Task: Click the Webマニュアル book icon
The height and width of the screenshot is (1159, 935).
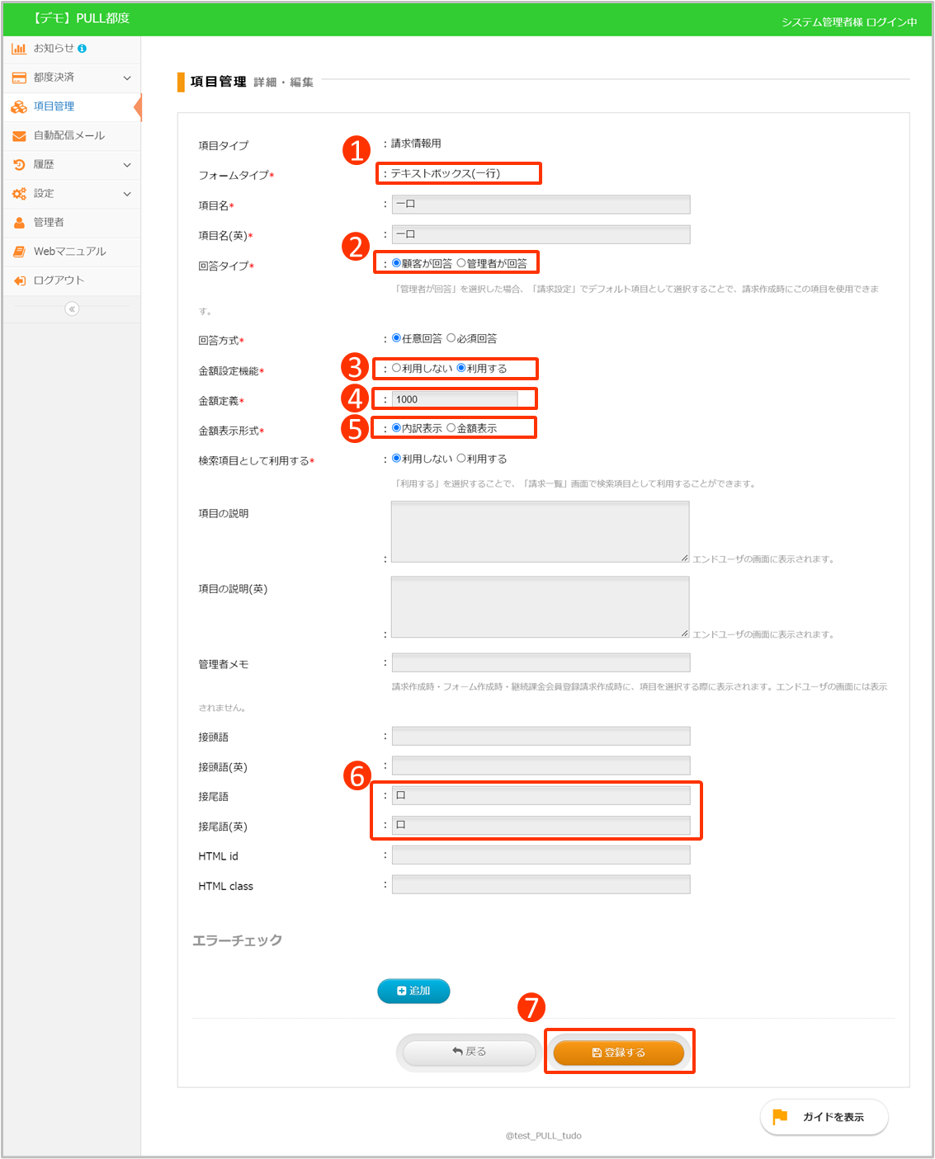Action: pos(19,252)
